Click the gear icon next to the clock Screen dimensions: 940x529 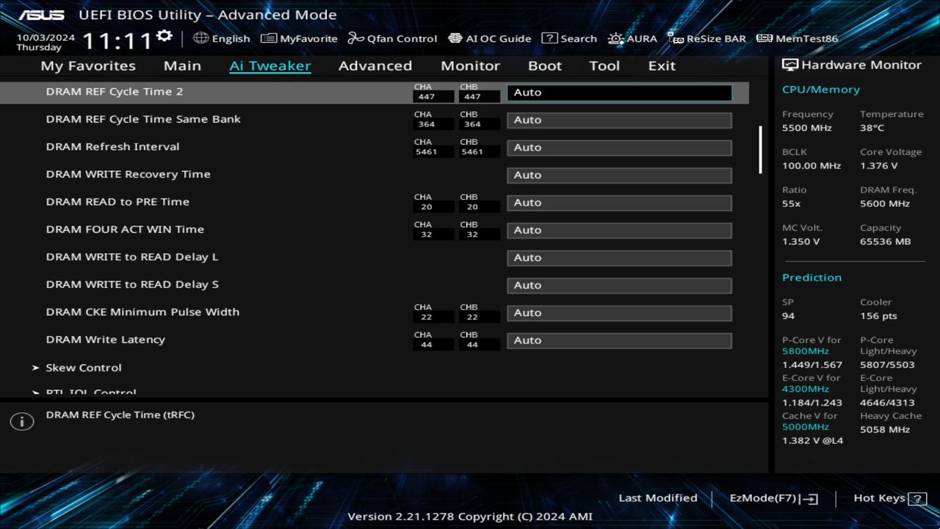163,34
